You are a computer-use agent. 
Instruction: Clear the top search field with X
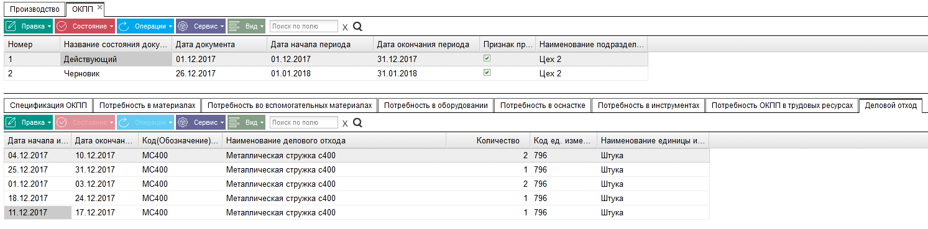point(345,27)
